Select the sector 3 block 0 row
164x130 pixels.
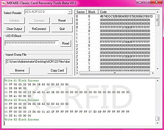coord(115,60)
